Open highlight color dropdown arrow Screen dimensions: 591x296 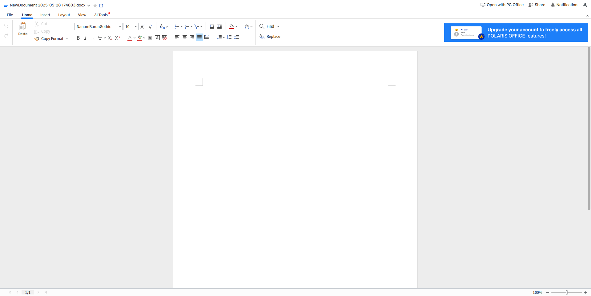pyautogui.click(x=144, y=38)
